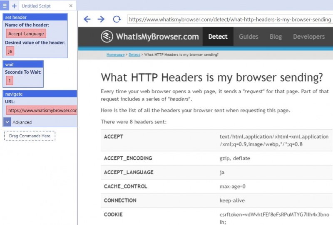Click the COOKIE header row

(216, 216)
